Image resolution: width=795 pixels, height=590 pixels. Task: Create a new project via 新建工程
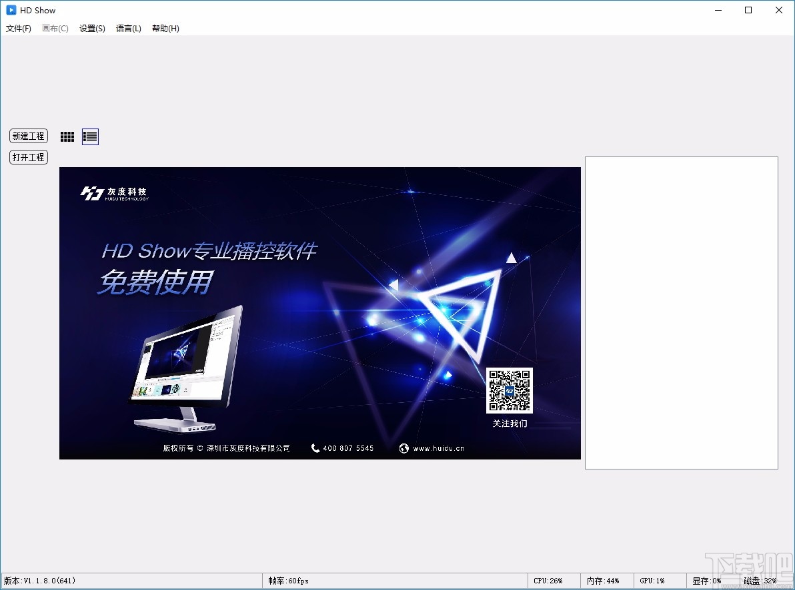coord(28,136)
